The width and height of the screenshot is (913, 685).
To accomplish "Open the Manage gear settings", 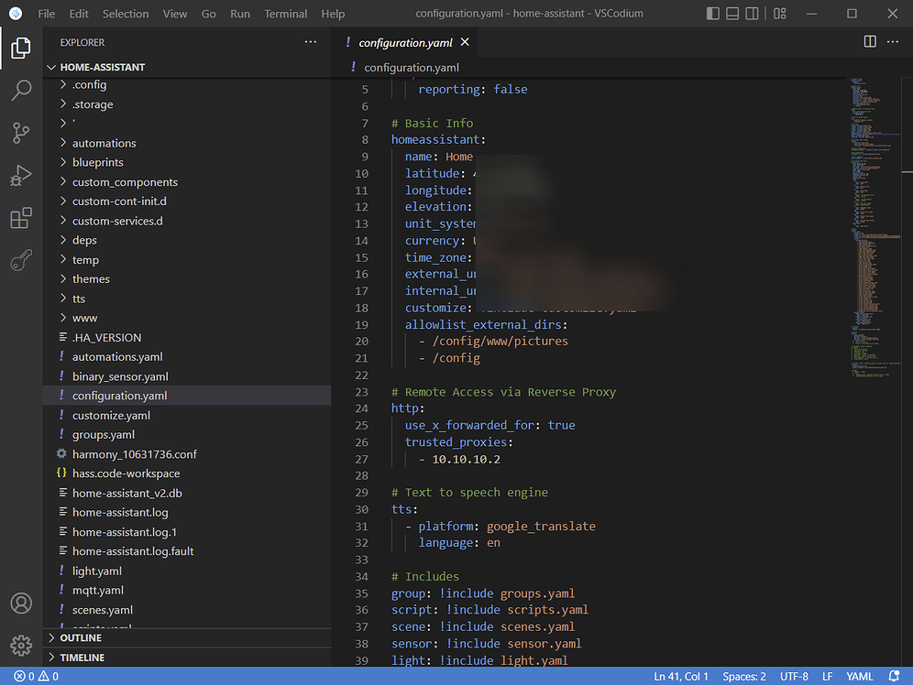I will [21, 646].
